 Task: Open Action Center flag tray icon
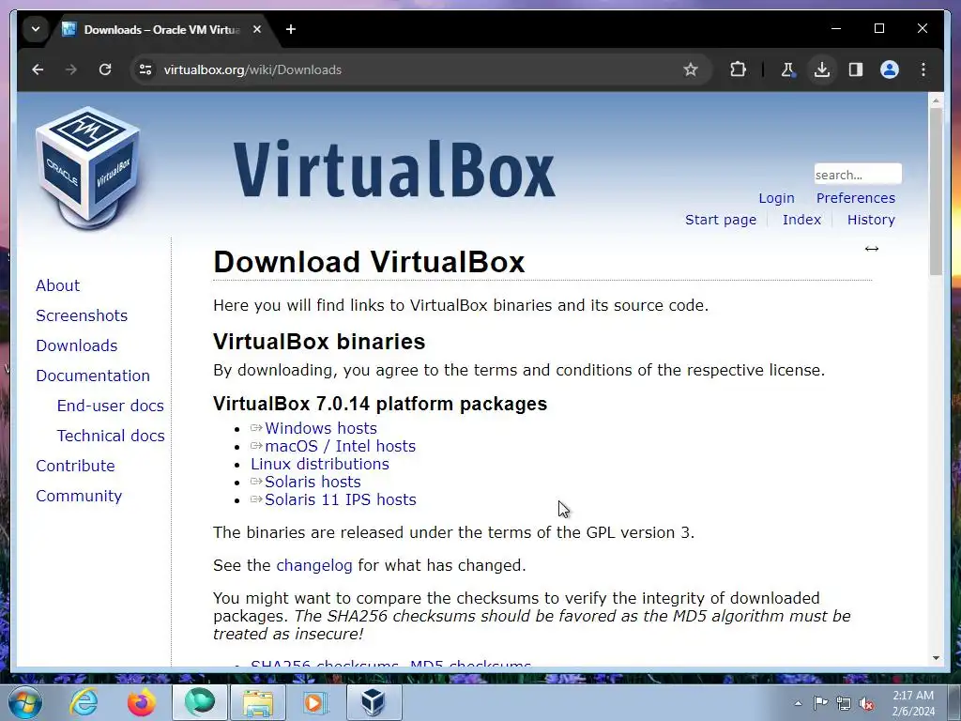click(x=820, y=703)
